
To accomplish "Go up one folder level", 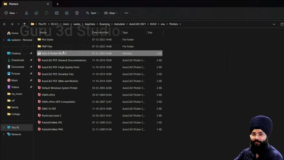I will tap(24, 24).
